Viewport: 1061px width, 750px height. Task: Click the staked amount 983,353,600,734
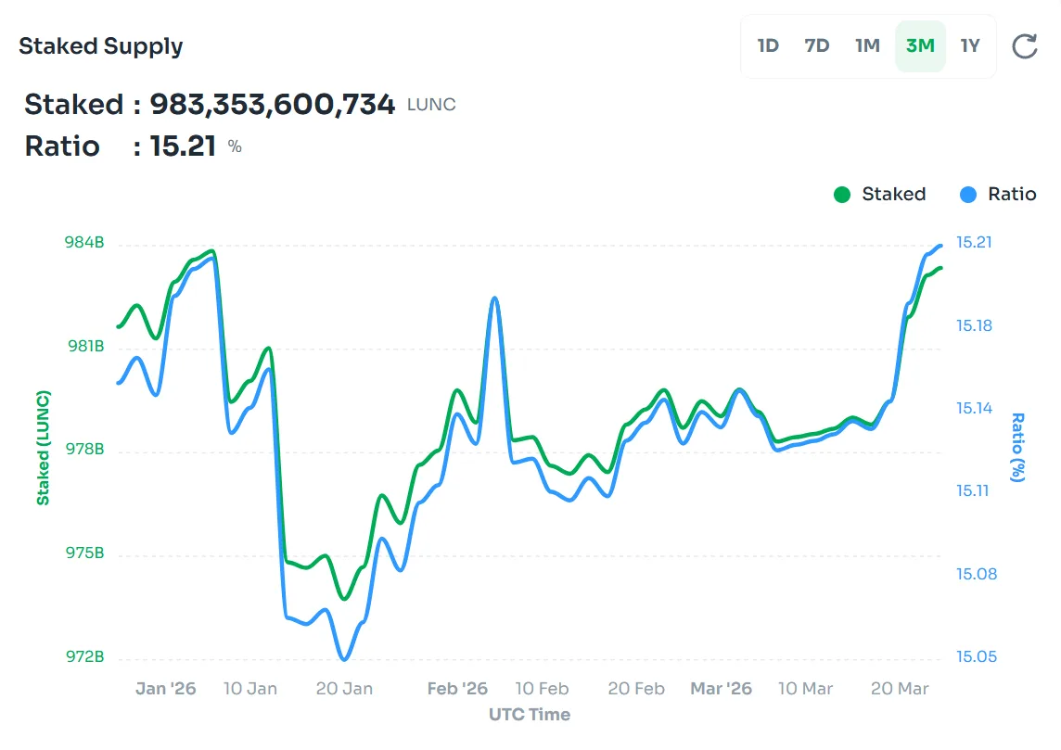click(273, 105)
